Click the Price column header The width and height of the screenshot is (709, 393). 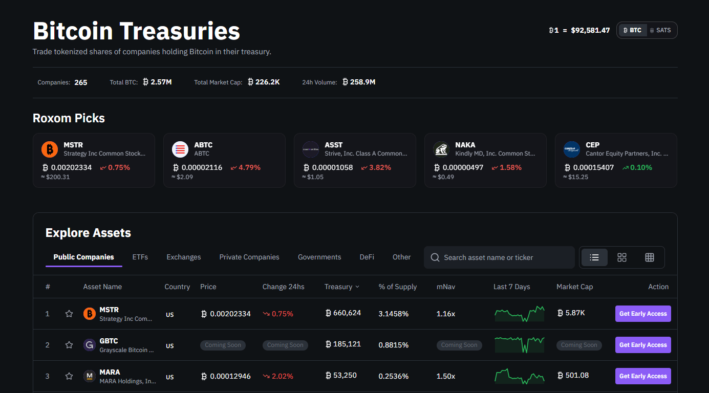(x=208, y=287)
